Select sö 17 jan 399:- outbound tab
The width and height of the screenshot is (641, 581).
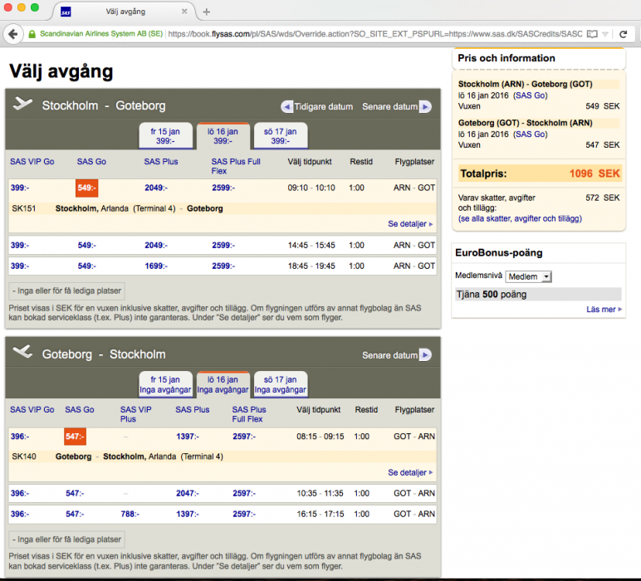[281, 136]
